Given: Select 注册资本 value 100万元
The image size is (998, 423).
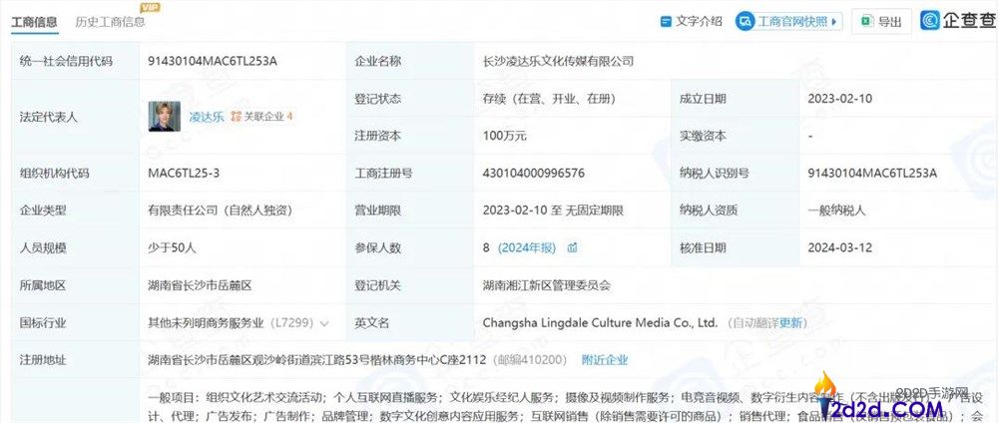Looking at the screenshot, I should pyautogui.click(x=505, y=136).
